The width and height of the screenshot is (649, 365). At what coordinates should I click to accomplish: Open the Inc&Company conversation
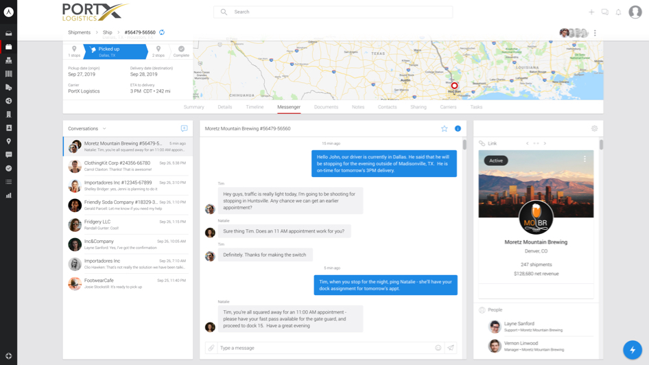pos(128,244)
